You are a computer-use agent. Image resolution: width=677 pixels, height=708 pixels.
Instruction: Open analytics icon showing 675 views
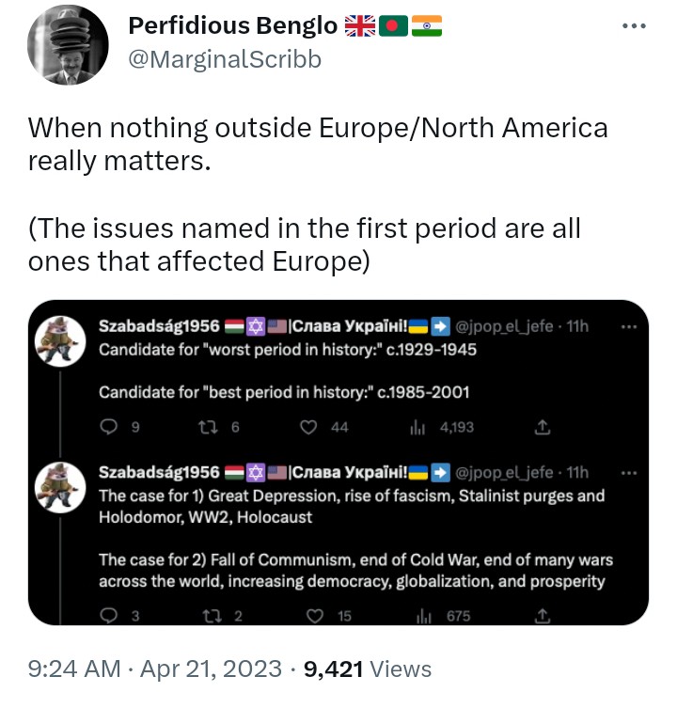(x=424, y=616)
